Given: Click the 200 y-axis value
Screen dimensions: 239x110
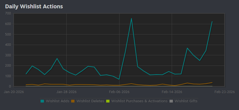Looking at the screenshot, I should (8, 66).
